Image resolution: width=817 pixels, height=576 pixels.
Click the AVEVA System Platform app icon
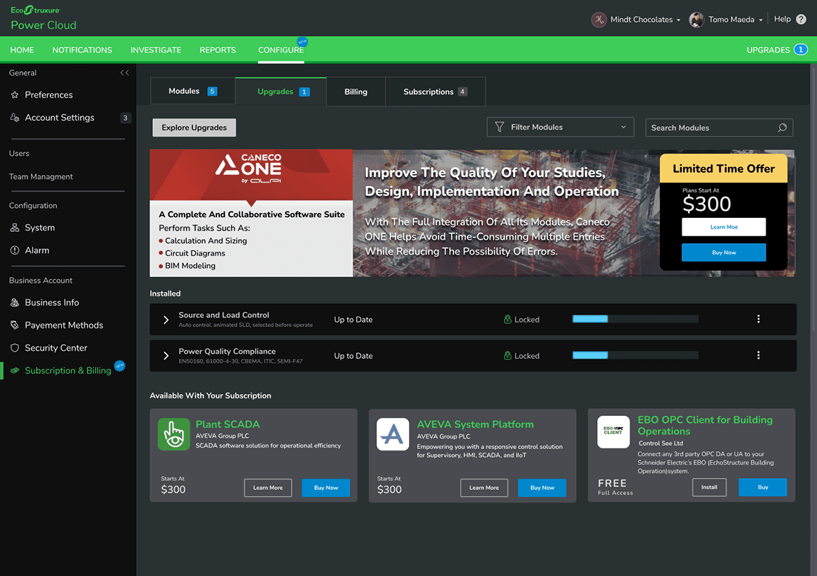pos(393,434)
